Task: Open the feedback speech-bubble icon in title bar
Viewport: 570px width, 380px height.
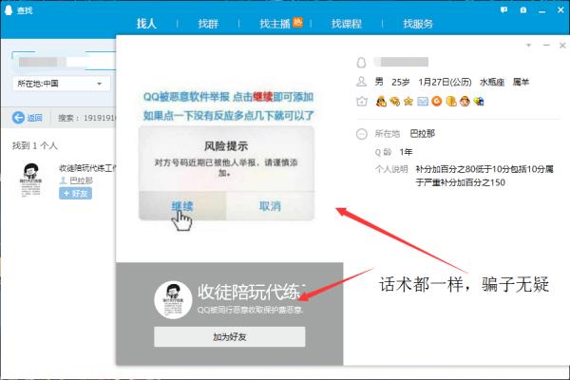Action: coord(503,10)
